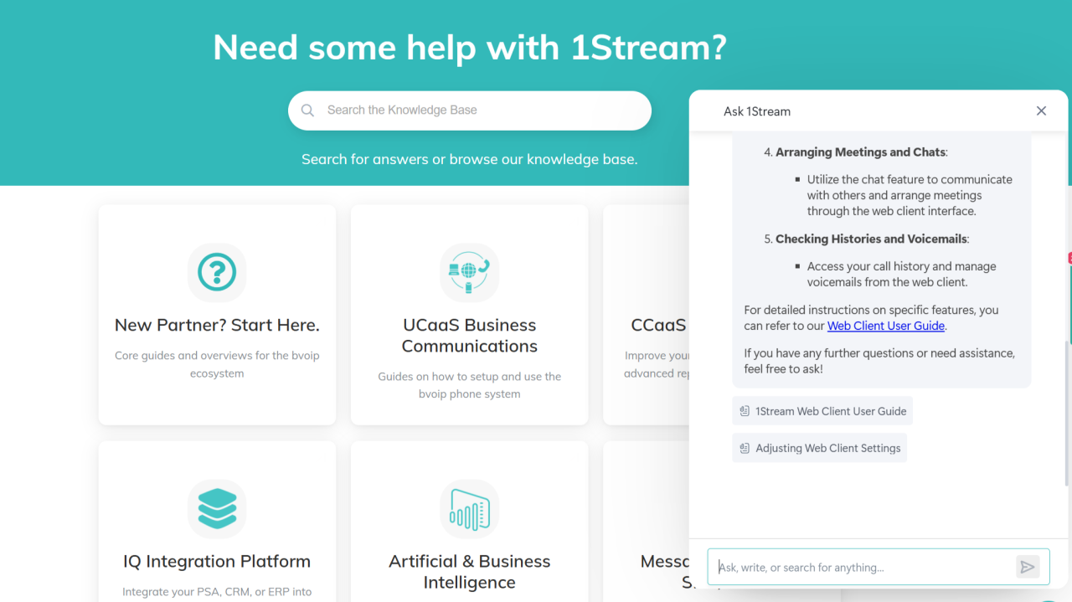1072x602 pixels.
Task: Click the question mark icon for New Partner
Action: click(x=217, y=272)
